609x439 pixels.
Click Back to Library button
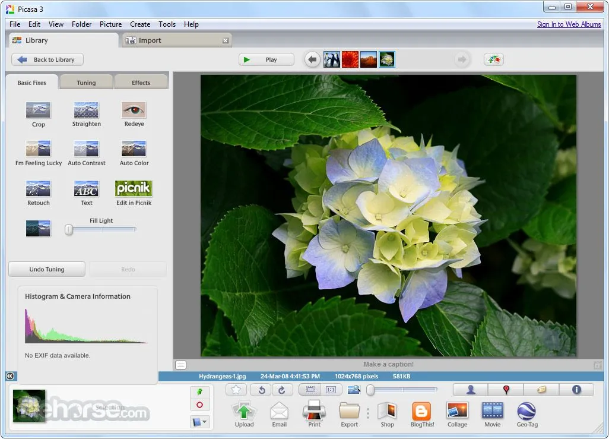(47, 59)
